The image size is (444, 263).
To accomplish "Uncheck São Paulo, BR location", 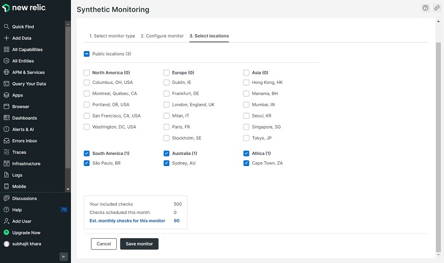I will [x=87, y=163].
